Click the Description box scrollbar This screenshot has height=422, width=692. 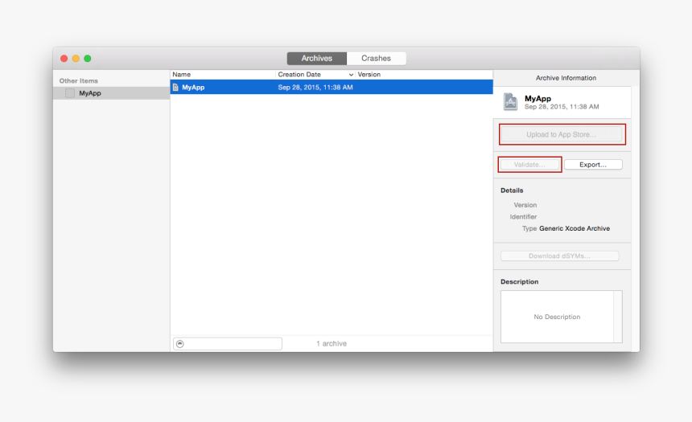[618, 317]
